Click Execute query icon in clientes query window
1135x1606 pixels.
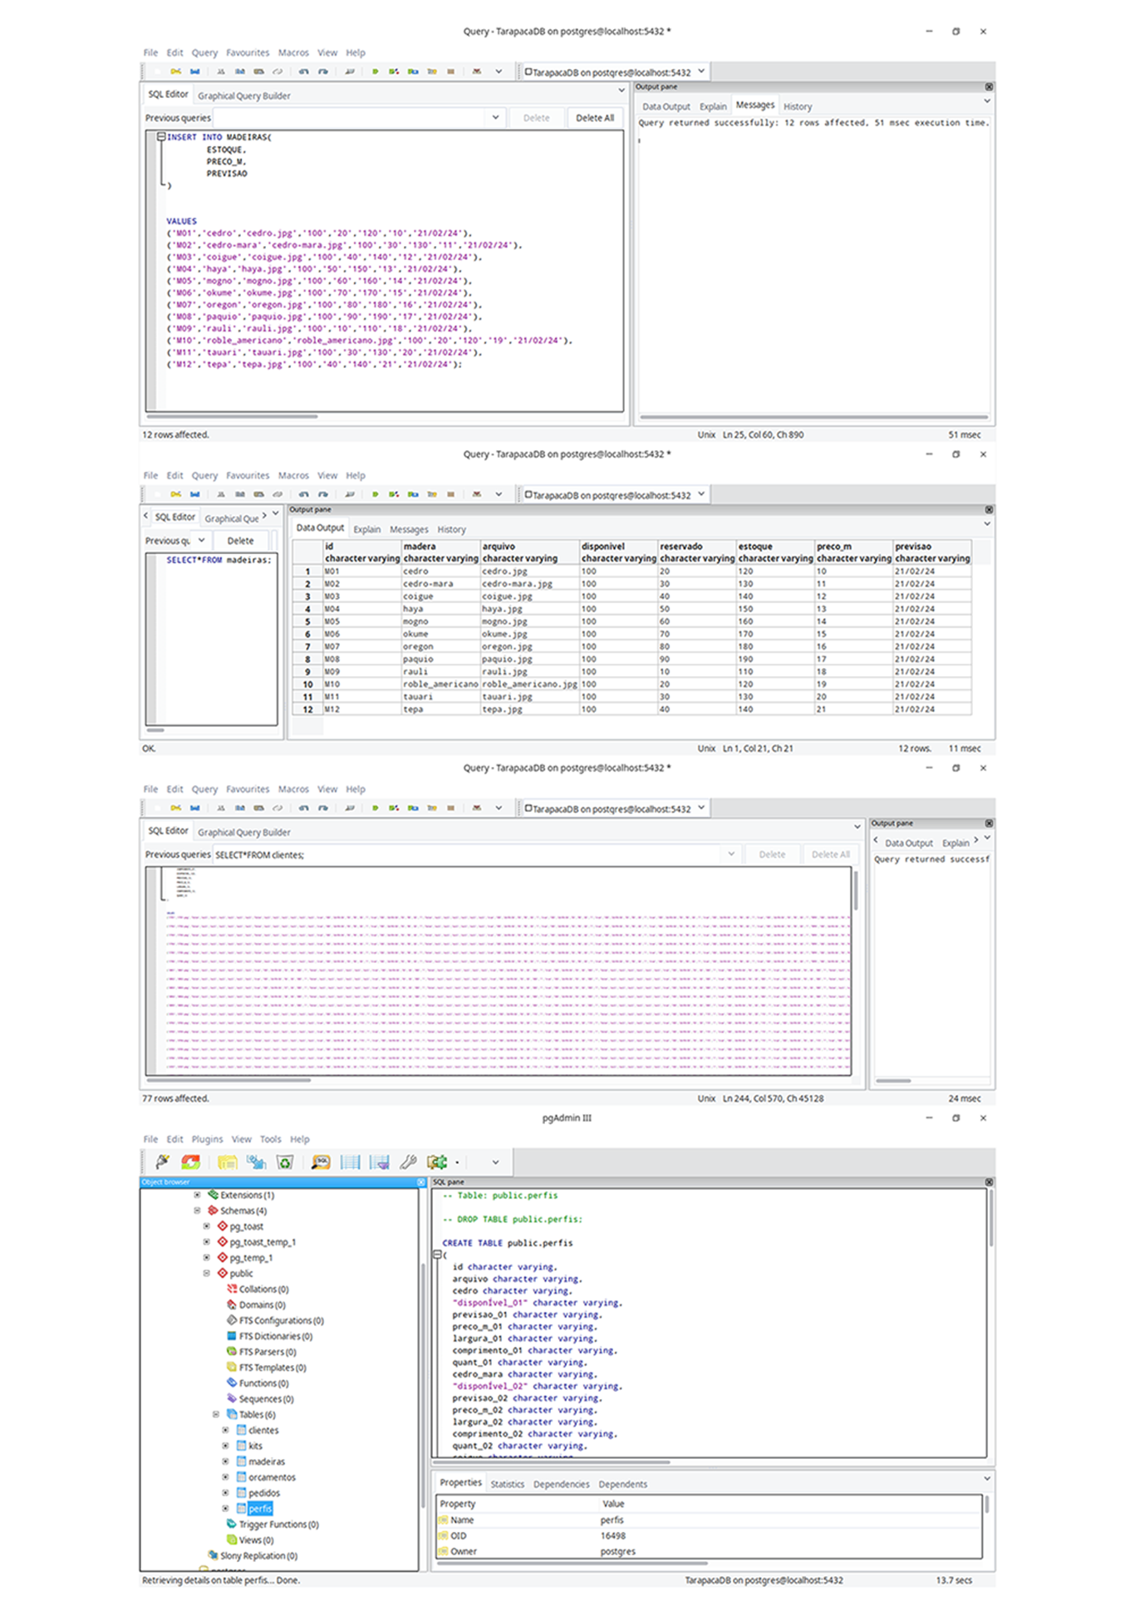[375, 808]
